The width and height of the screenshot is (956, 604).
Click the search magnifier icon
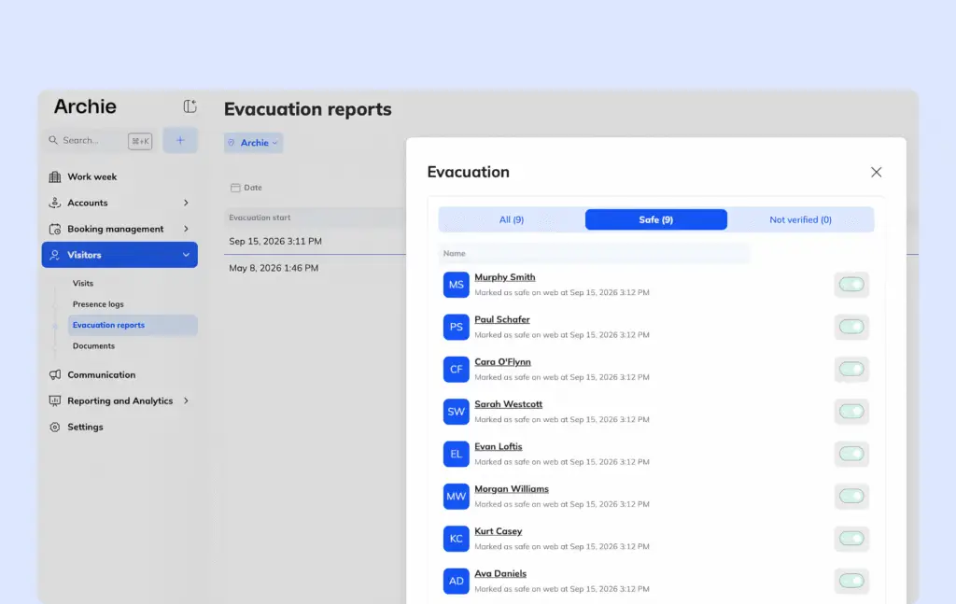coord(53,140)
